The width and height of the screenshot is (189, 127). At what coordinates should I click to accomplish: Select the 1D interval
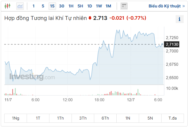pos(89,6)
